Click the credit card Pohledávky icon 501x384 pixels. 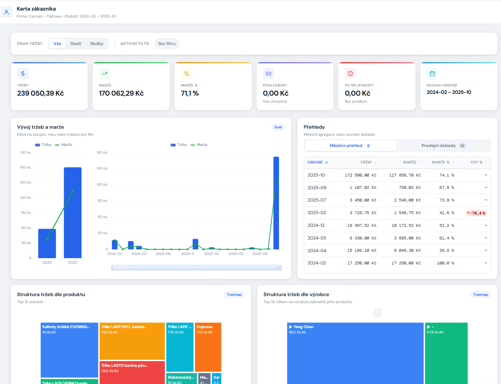[269, 73]
